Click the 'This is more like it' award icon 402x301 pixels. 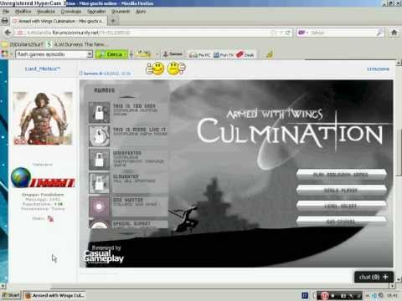[99, 136]
